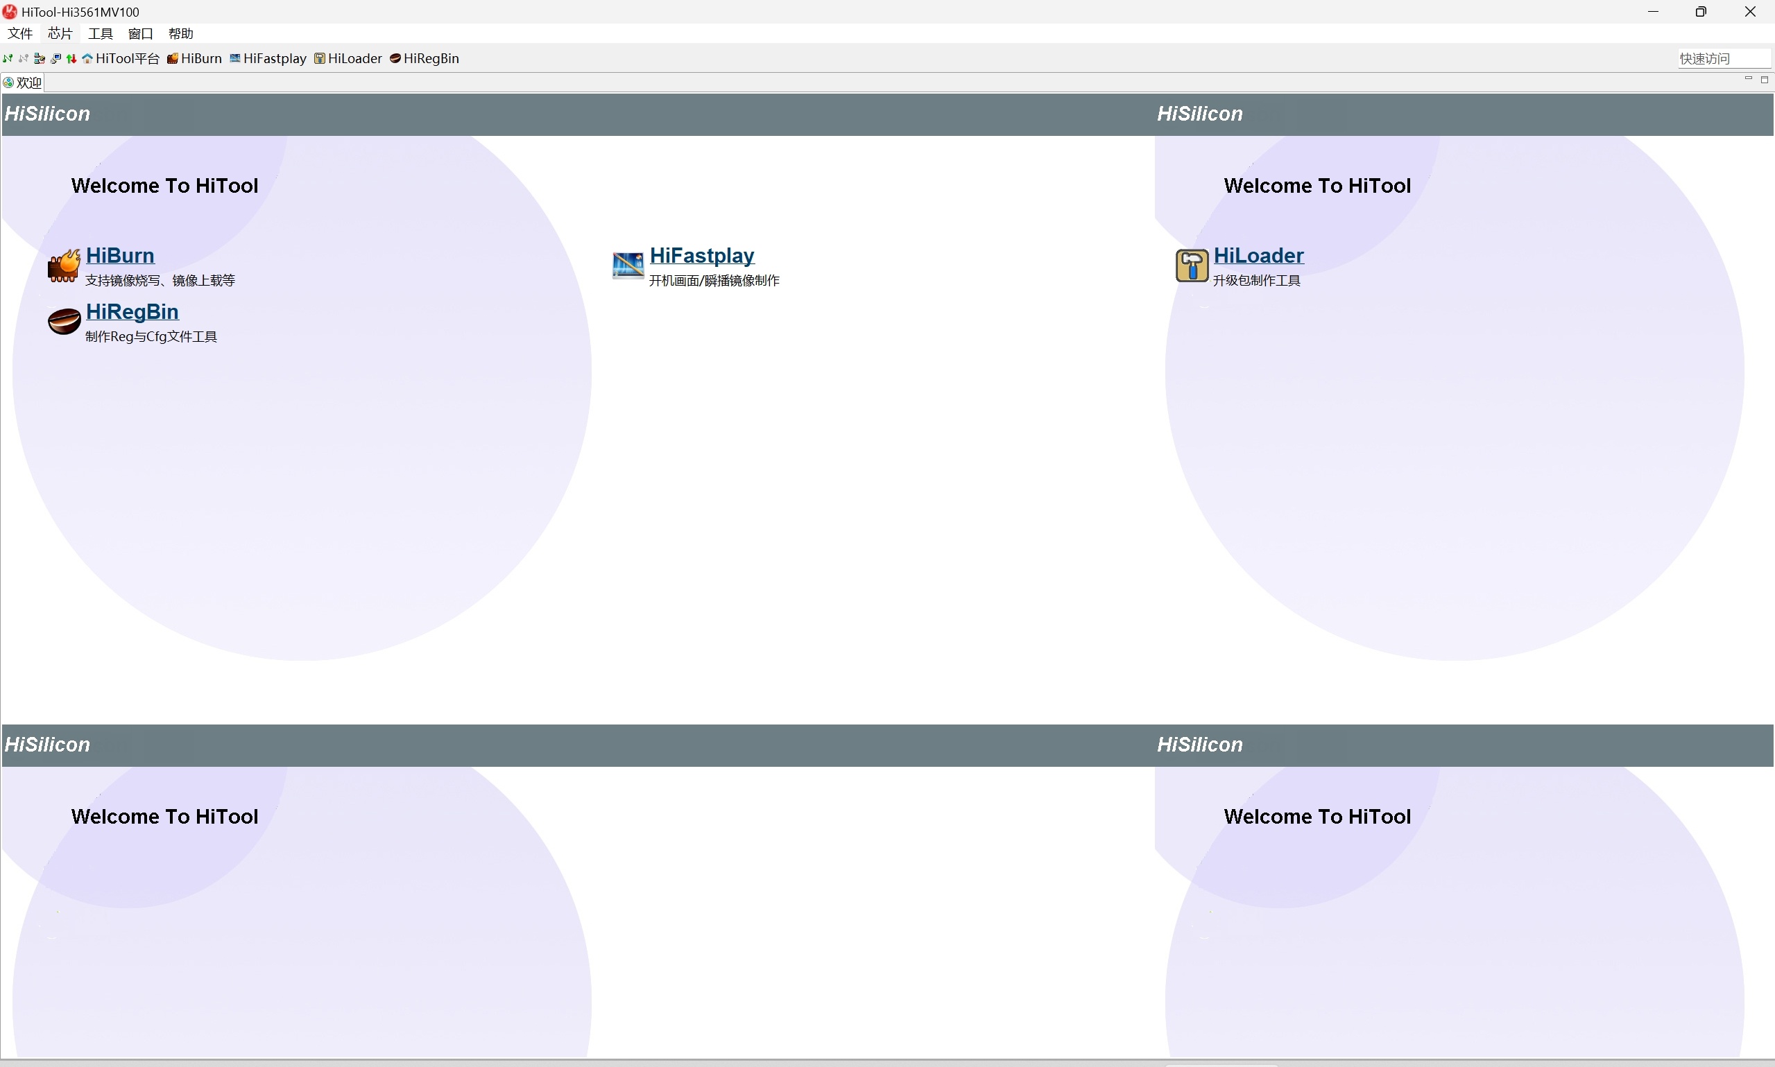Open the HiBurn link on welcome page
This screenshot has width=1775, height=1067.
coord(120,255)
